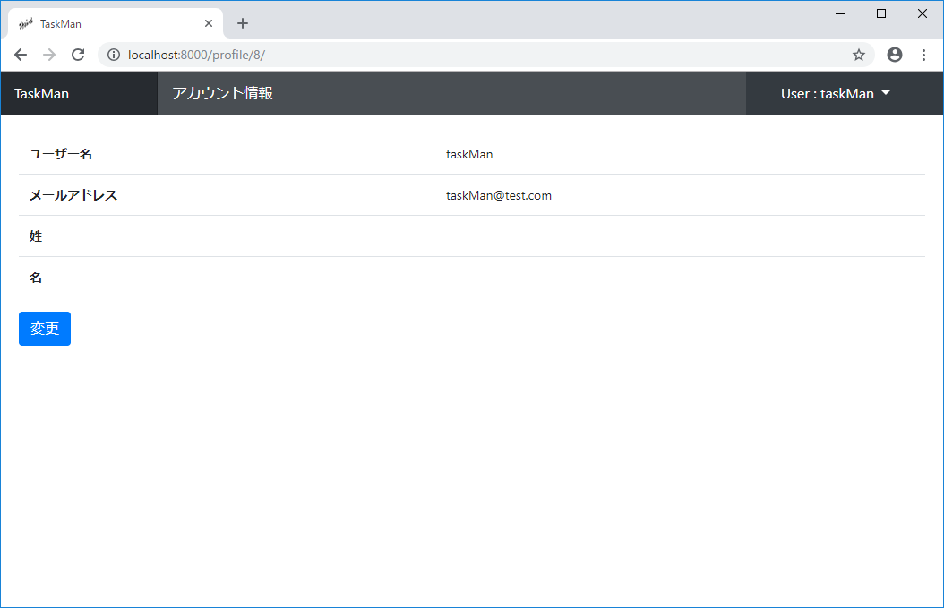
Task: Minimize the browser window
Action: [840, 13]
